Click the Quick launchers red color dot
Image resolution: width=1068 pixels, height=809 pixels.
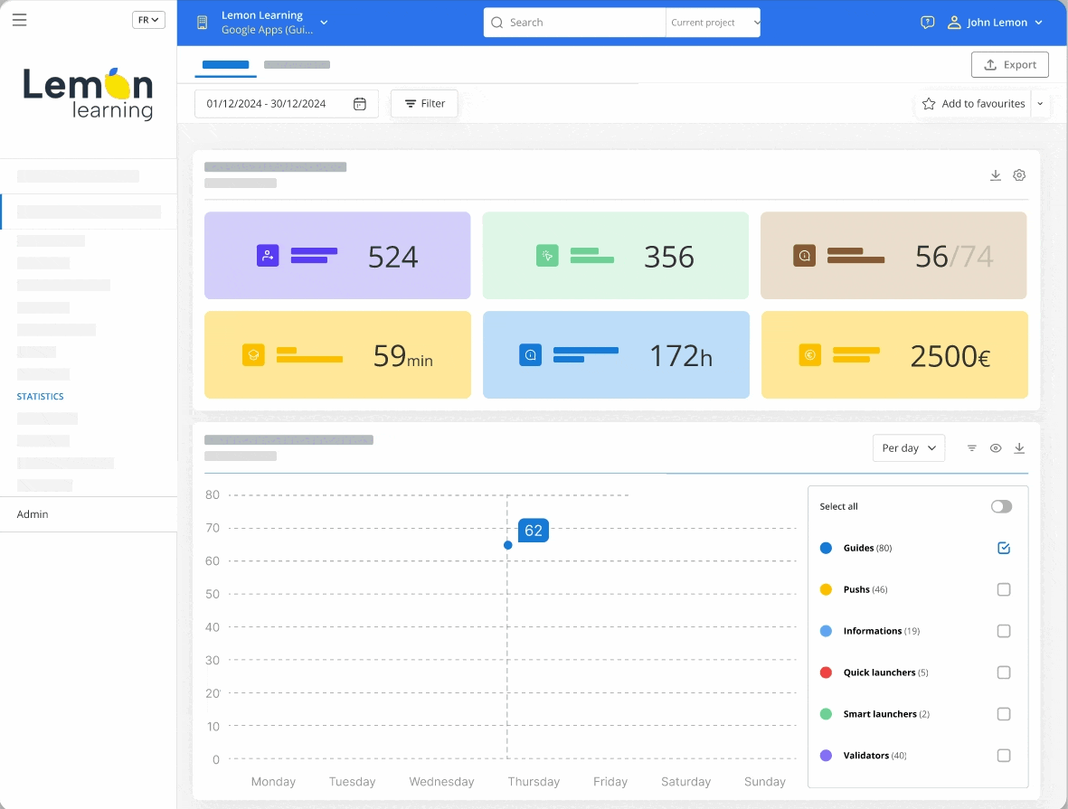point(826,673)
